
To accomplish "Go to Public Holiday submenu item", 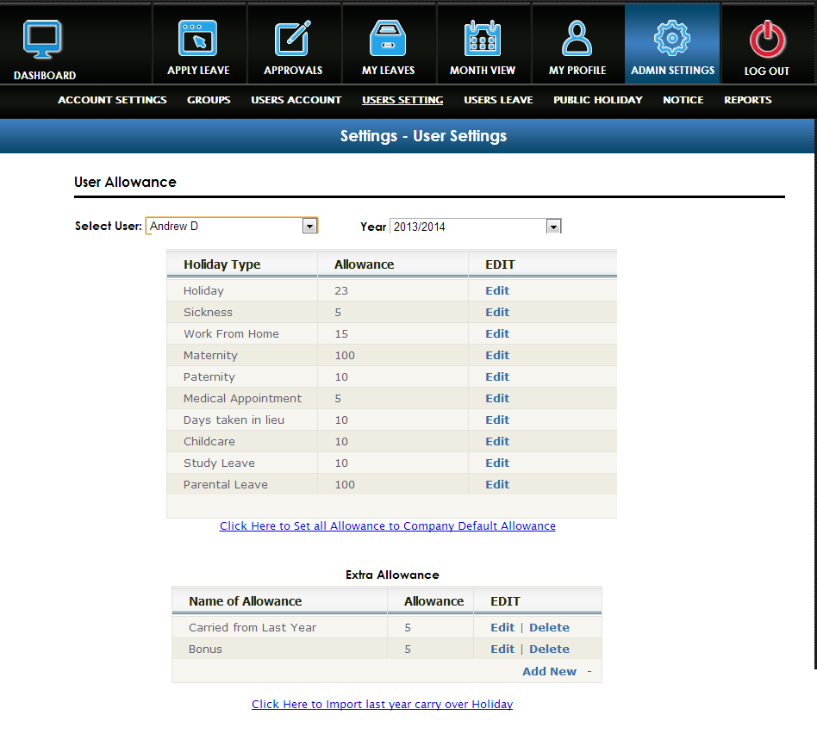I will pos(597,100).
